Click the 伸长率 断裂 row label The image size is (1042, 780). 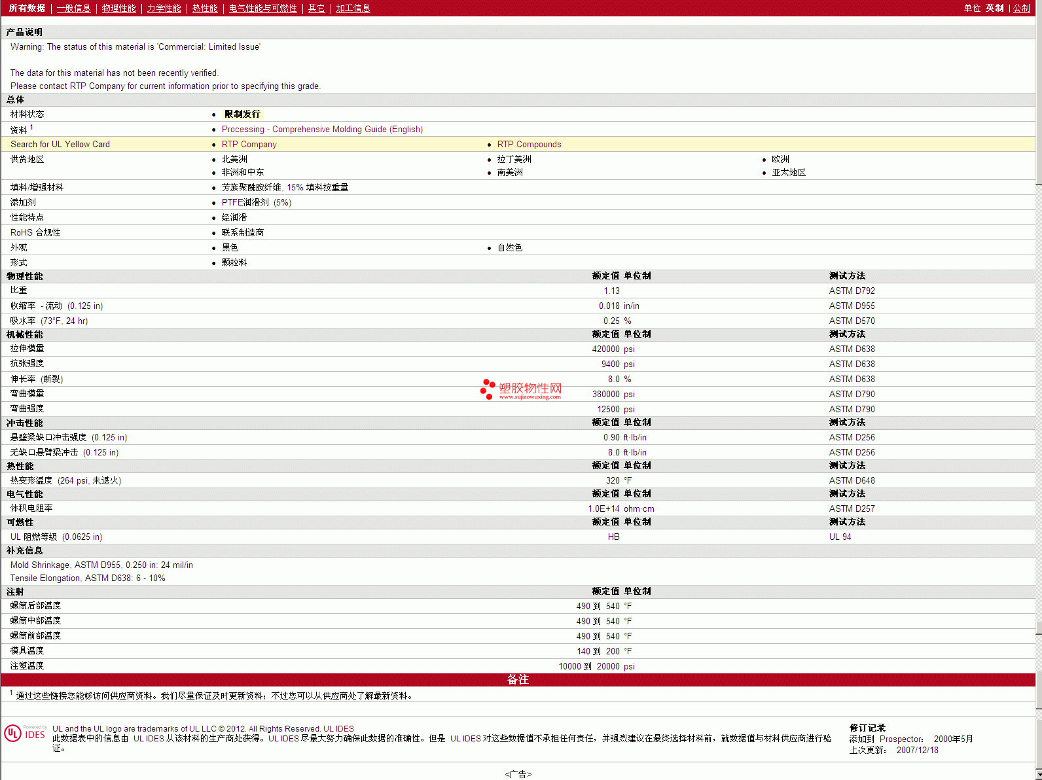tap(37, 380)
